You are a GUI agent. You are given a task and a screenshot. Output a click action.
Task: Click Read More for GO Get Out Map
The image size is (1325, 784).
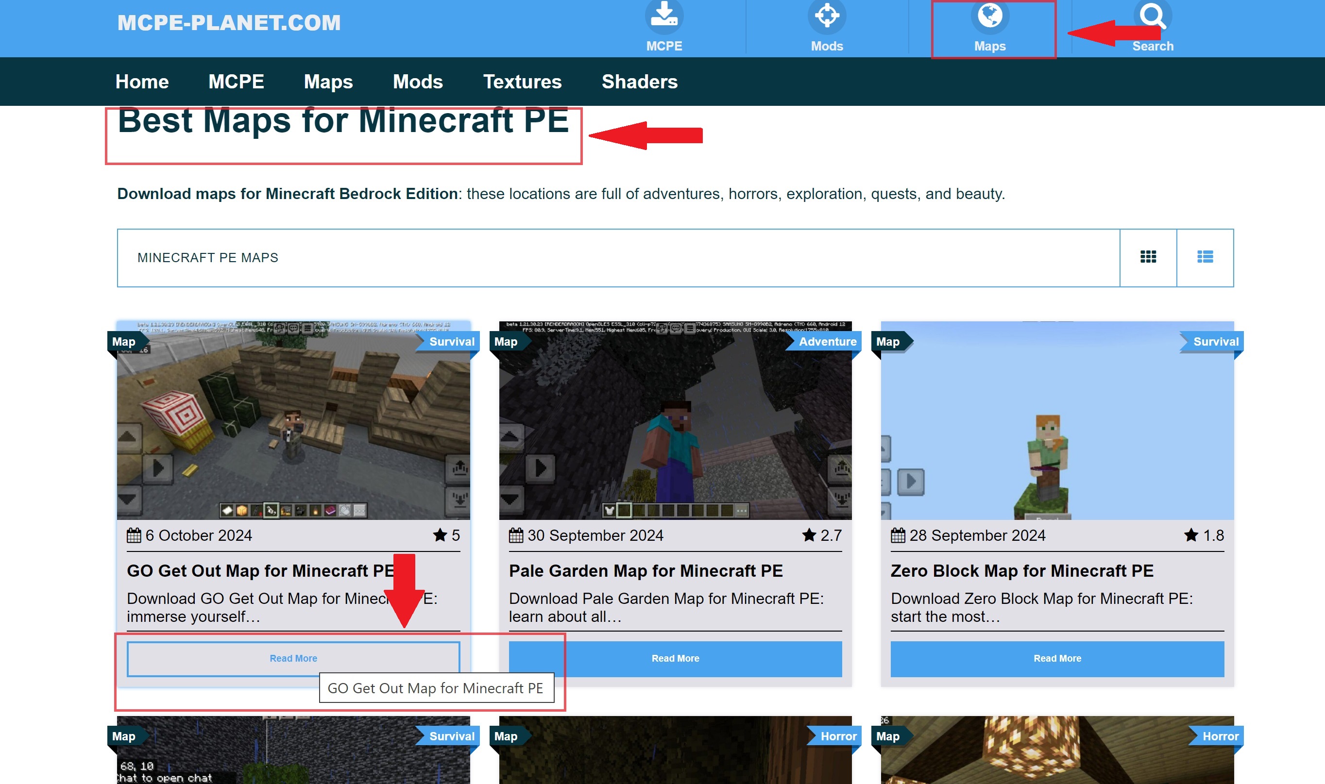[293, 658]
